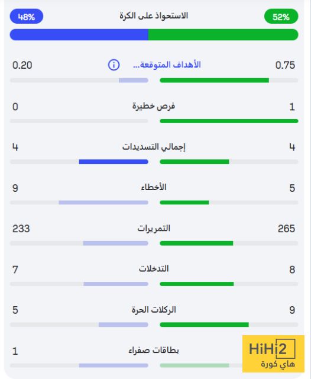Click the HiHi2 هاي كورة logo

(x=273, y=354)
